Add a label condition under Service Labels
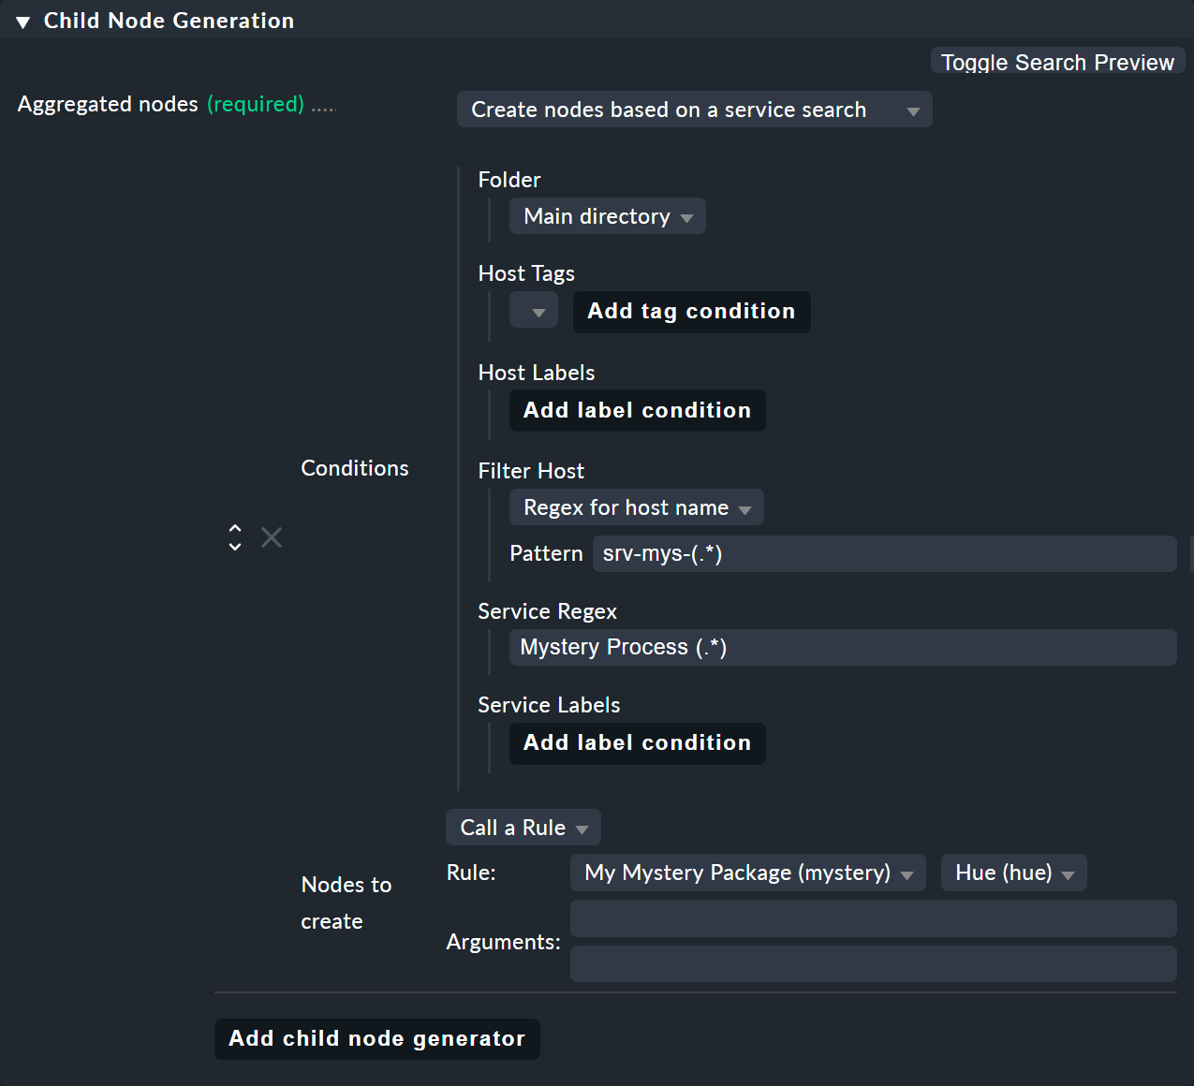Screen dimensions: 1194x1086 pyautogui.click(x=637, y=742)
